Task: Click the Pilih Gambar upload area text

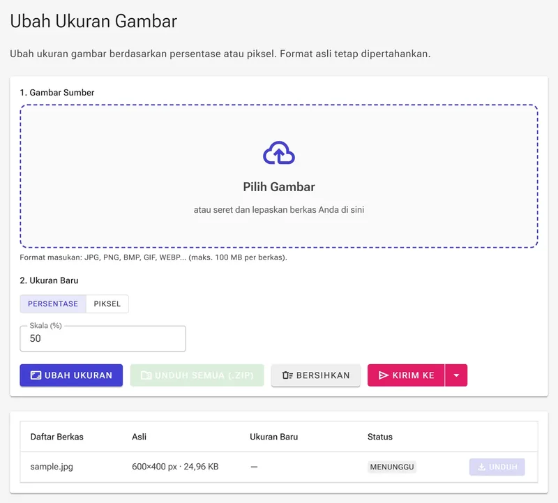Action: pyautogui.click(x=278, y=187)
